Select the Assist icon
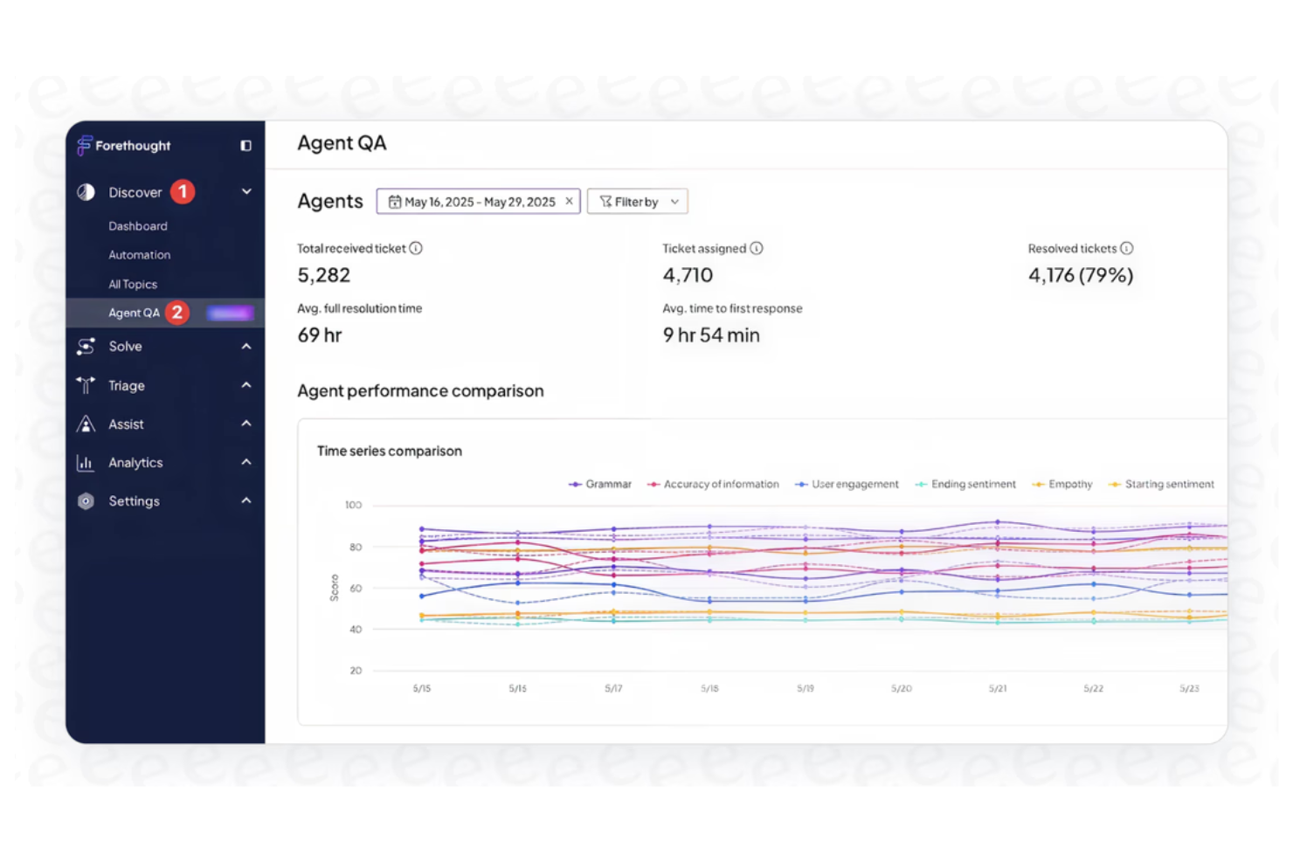 [85, 424]
